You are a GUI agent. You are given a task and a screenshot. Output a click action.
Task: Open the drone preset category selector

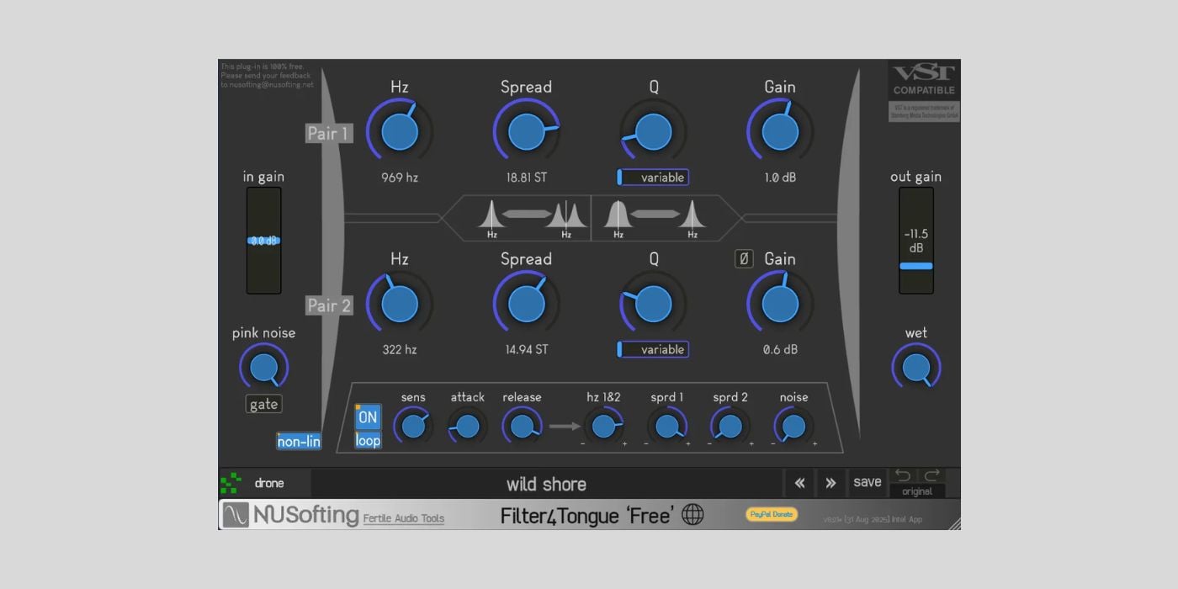coord(271,483)
